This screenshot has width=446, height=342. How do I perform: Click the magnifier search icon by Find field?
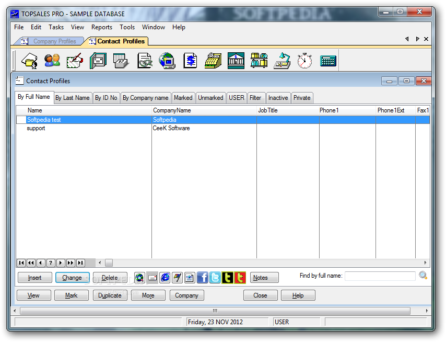[423, 276]
